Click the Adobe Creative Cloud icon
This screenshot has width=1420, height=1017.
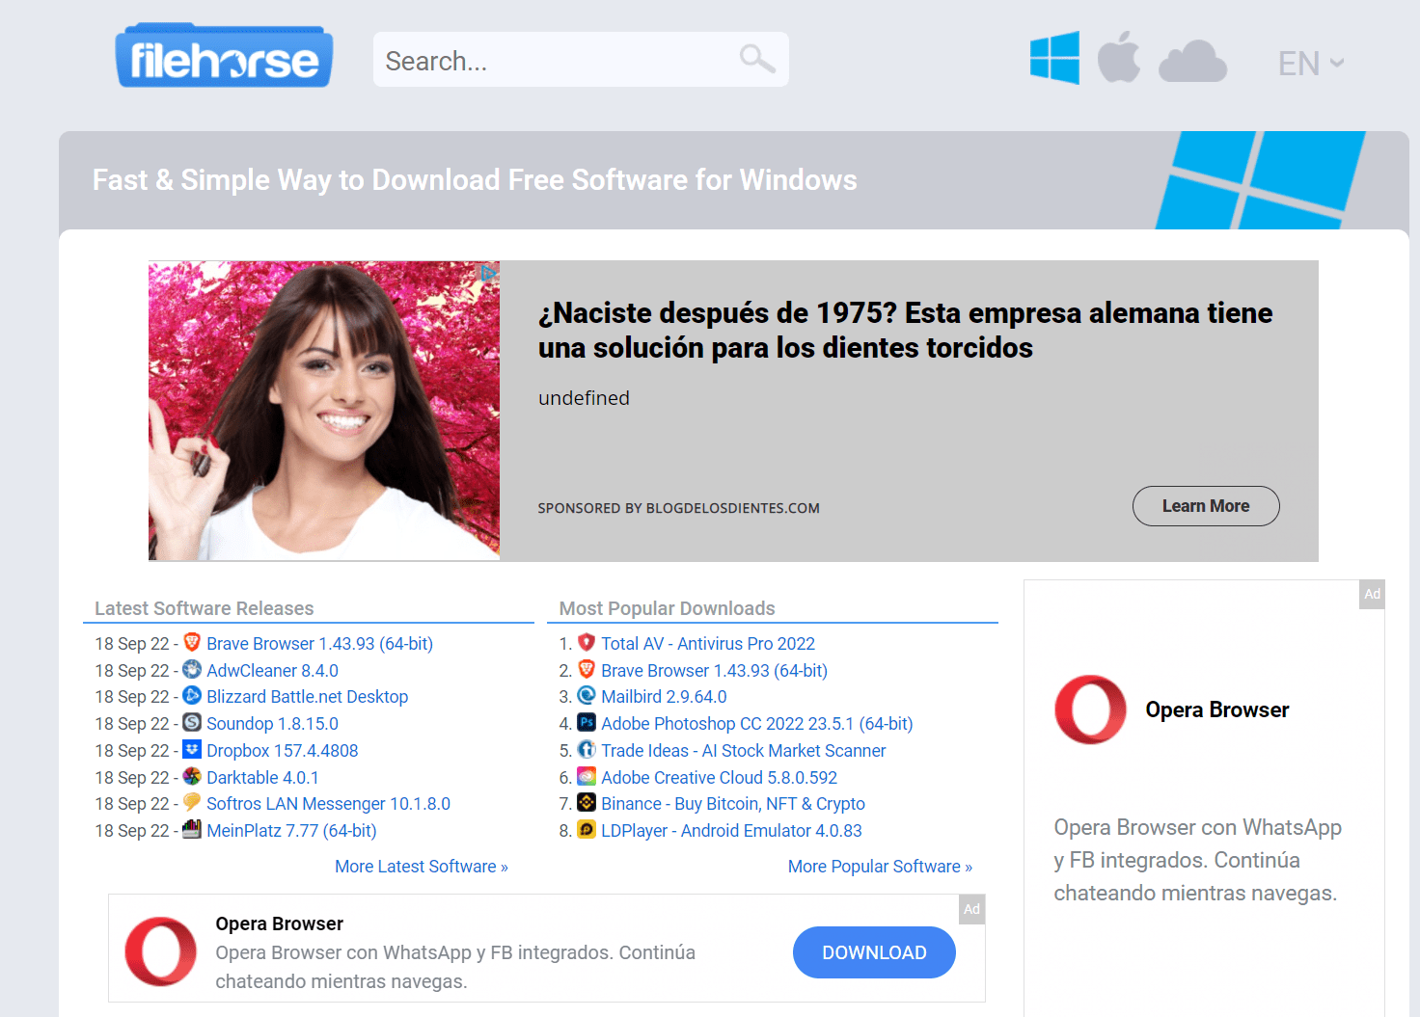587,776
